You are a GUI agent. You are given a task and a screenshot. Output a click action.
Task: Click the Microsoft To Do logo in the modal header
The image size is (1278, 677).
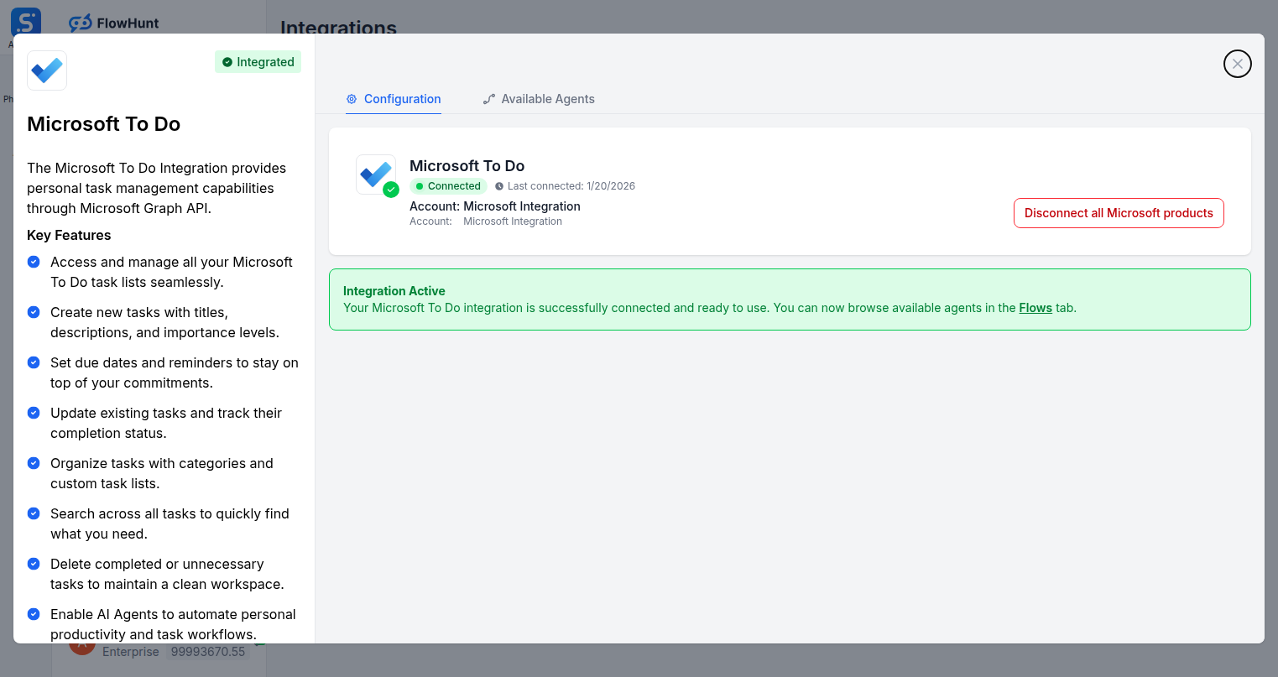coord(46,70)
